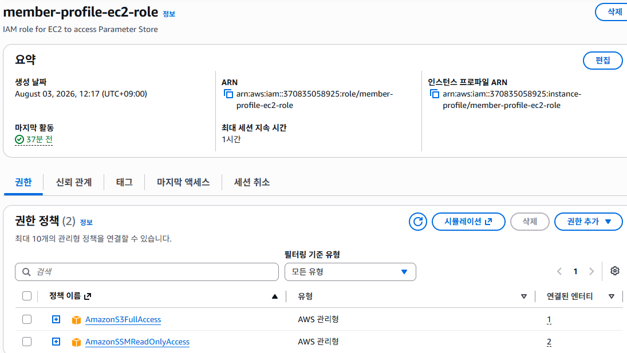Click creation date August 03, 2026 text
627x353 pixels.
(x=81, y=94)
